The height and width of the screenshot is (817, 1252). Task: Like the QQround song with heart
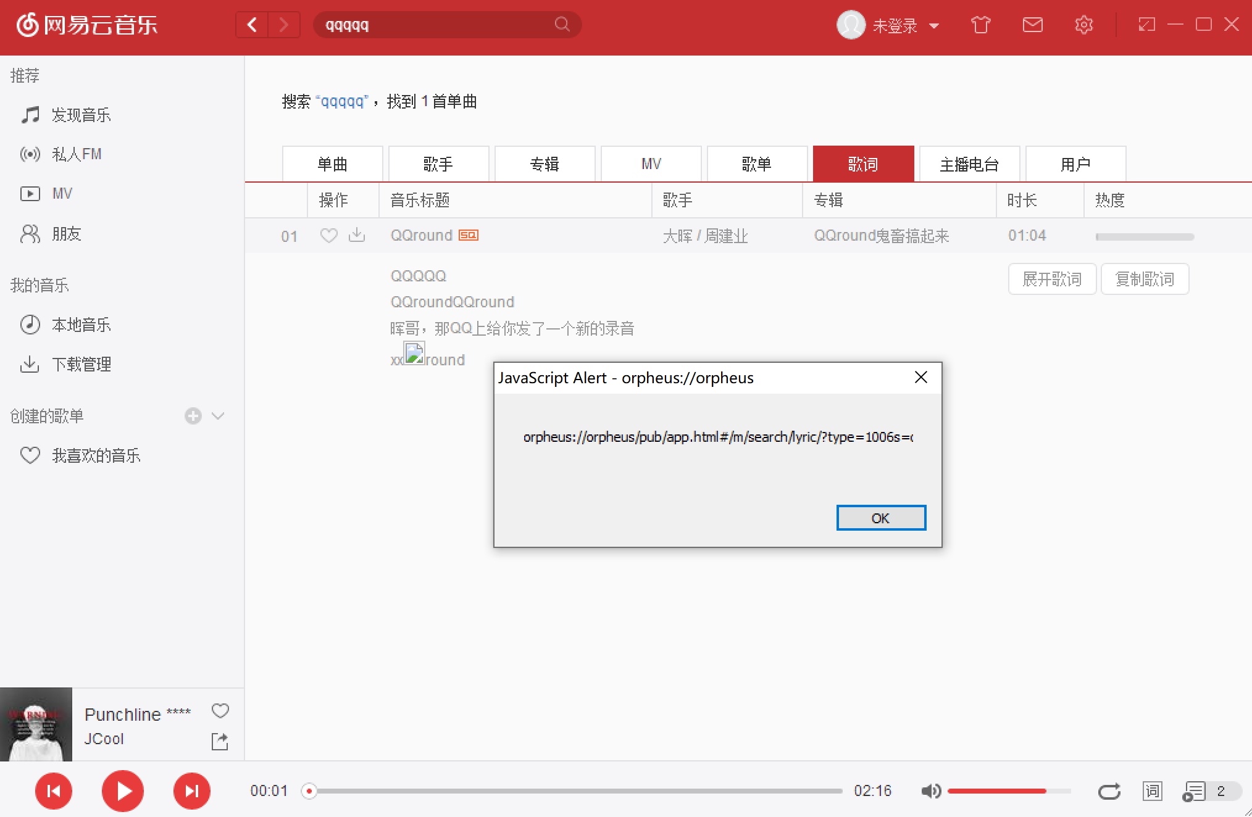click(x=328, y=235)
